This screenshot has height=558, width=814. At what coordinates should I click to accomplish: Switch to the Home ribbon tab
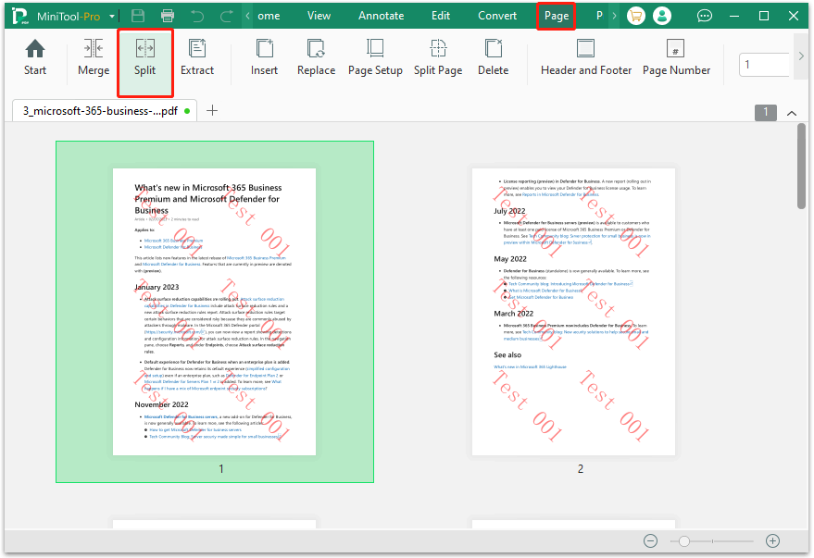(269, 16)
